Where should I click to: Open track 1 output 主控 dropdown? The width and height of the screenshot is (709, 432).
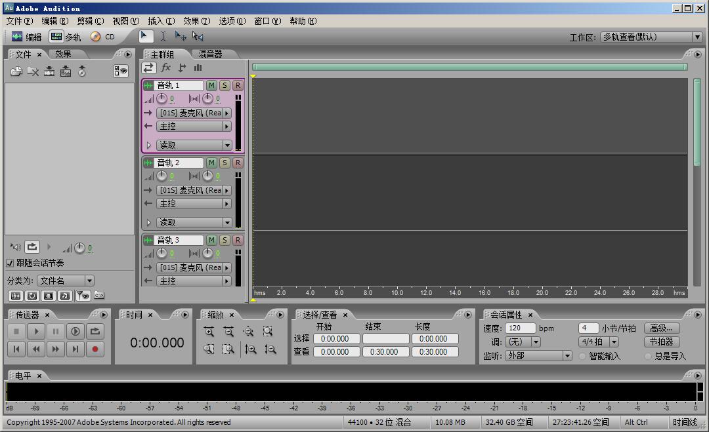(x=194, y=127)
